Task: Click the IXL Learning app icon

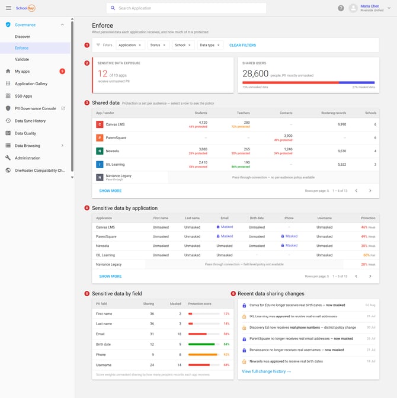Action: coord(100,165)
